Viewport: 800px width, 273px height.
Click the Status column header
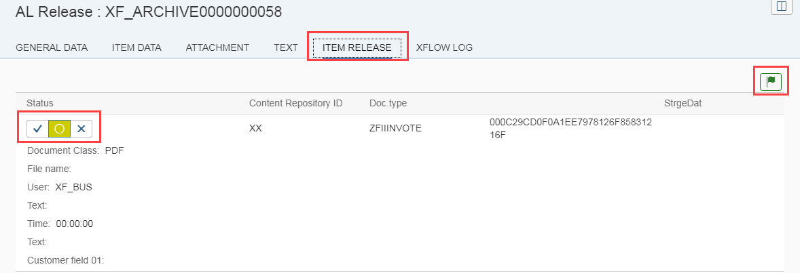40,103
